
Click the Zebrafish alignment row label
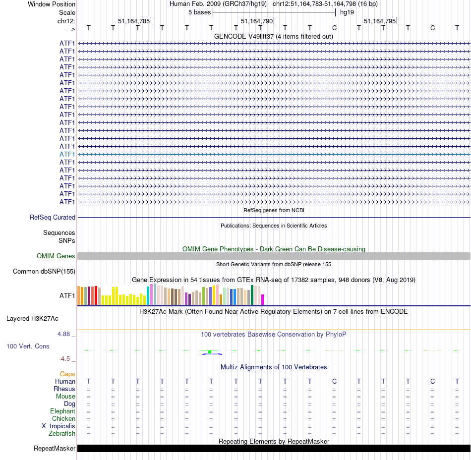pos(62,434)
